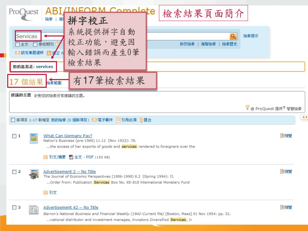Open 檢索歷史 search history link
Screen dimensions: 308x231
click(229, 44)
